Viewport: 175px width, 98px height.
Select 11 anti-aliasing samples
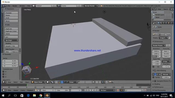click(157, 74)
